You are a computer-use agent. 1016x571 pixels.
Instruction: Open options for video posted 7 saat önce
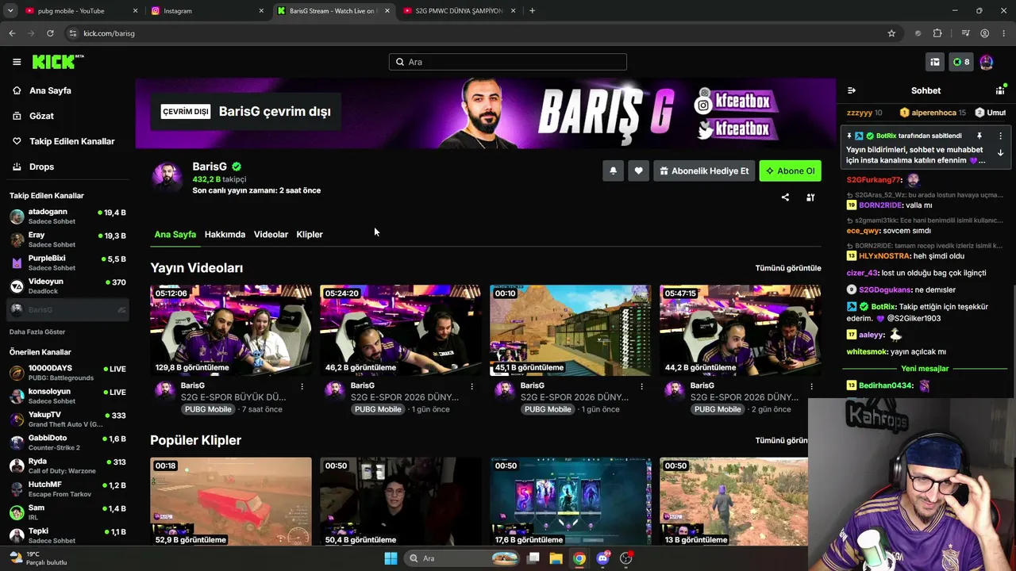click(x=302, y=386)
